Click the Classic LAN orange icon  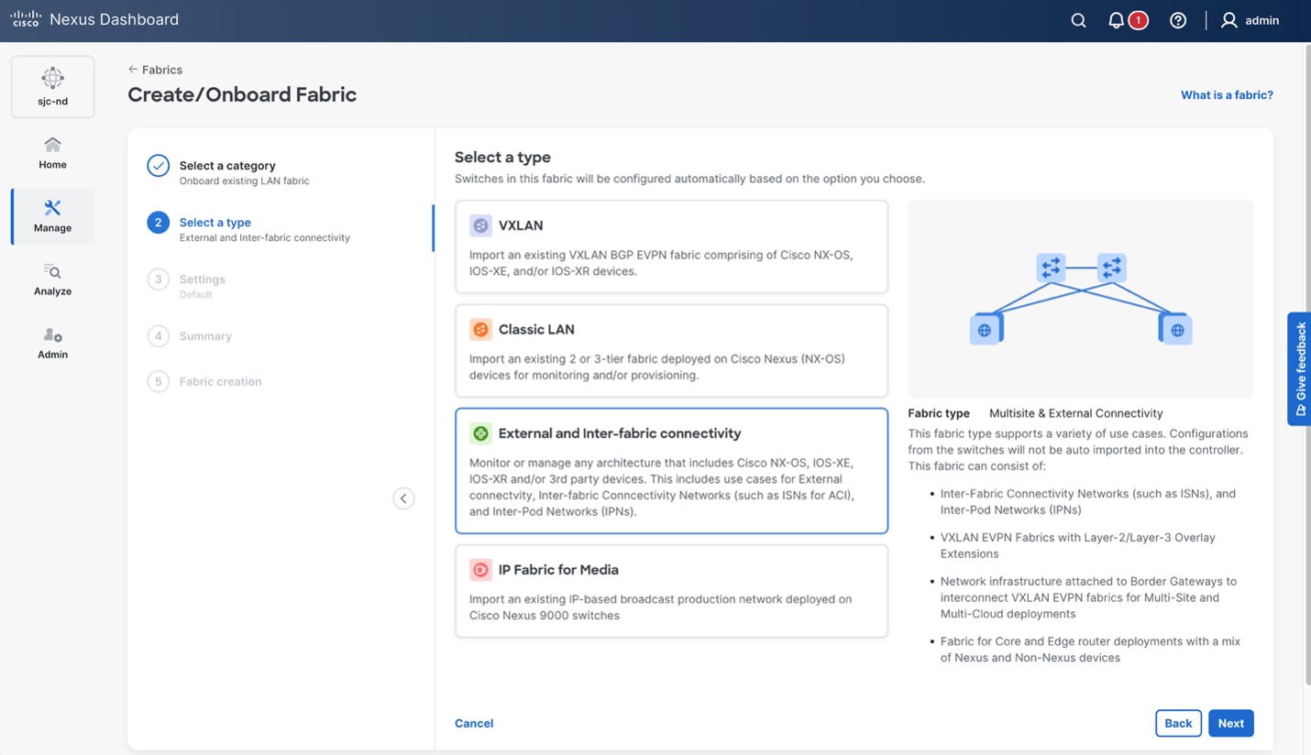[480, 329]
